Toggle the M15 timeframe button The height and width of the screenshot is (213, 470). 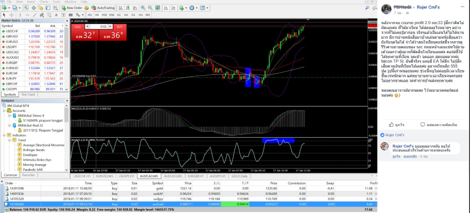[105, 15]
